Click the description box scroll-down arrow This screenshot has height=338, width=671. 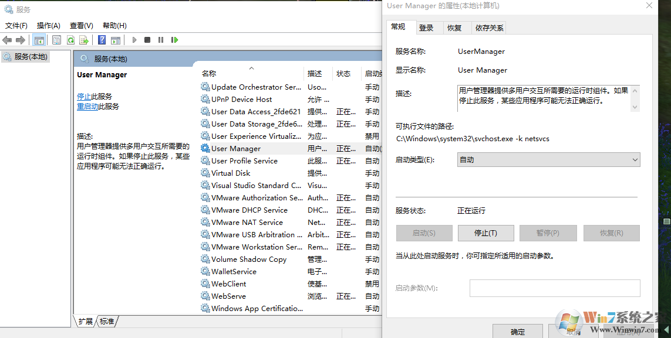(635, 107)
